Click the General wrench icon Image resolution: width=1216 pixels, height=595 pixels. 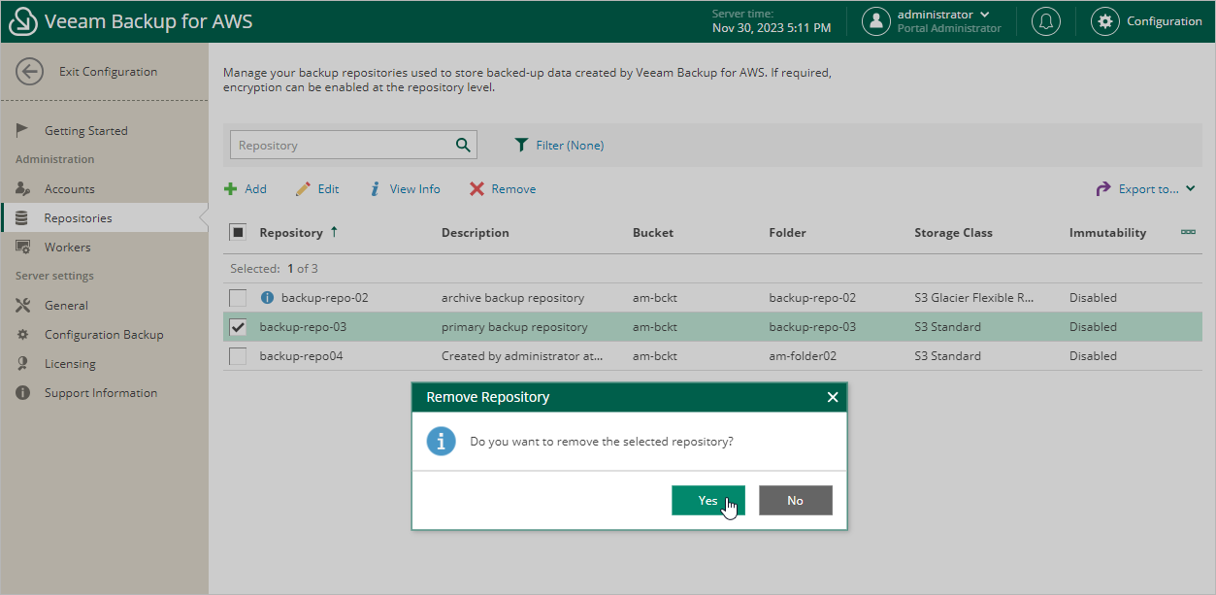point(23,306)
